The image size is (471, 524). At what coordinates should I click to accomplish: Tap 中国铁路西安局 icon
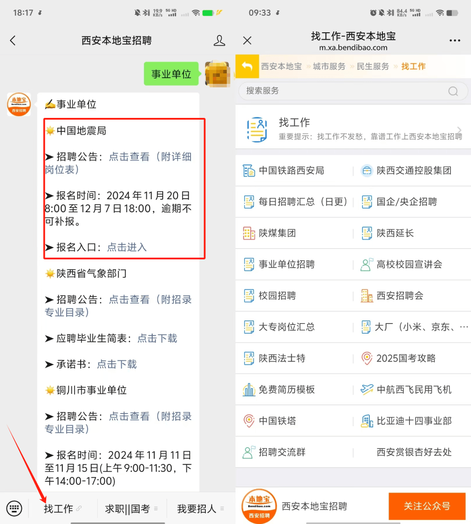[x=249, y=171]
